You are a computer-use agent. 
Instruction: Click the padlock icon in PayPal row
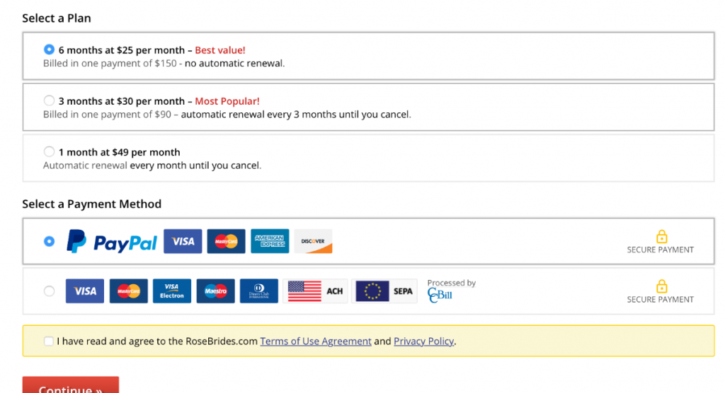(661, 236)
